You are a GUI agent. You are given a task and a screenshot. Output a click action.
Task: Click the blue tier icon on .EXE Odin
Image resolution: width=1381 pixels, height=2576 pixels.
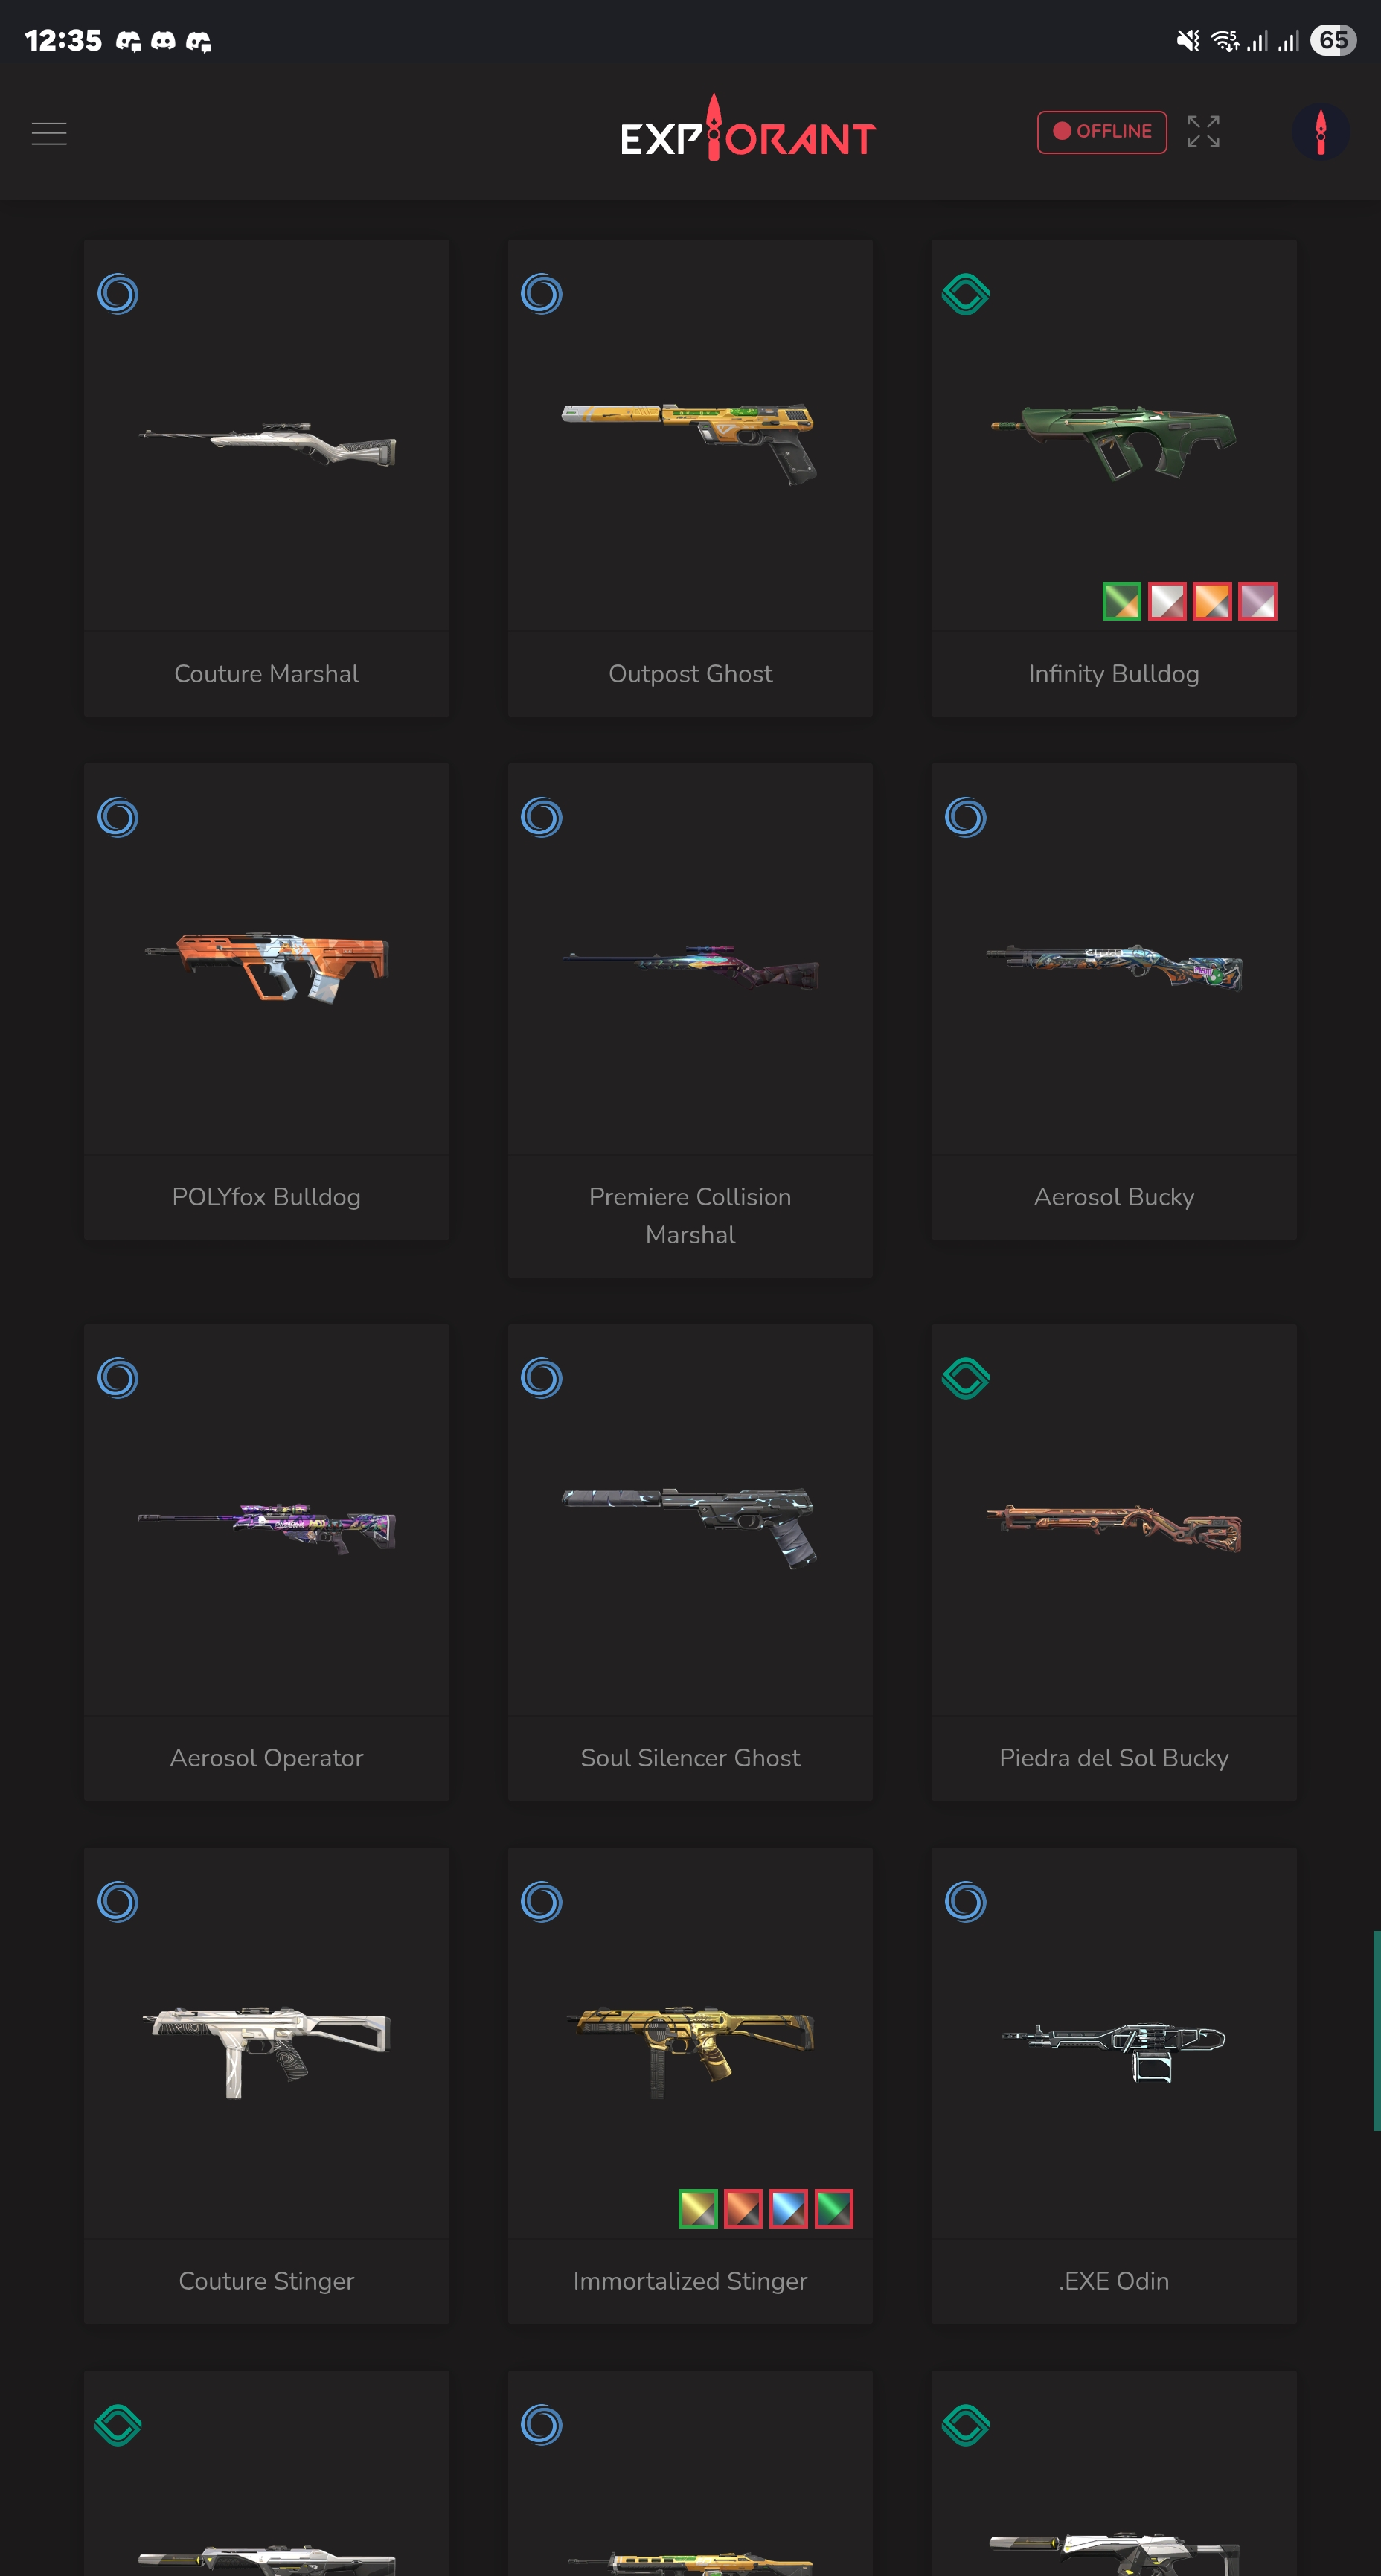point(966,1901)
